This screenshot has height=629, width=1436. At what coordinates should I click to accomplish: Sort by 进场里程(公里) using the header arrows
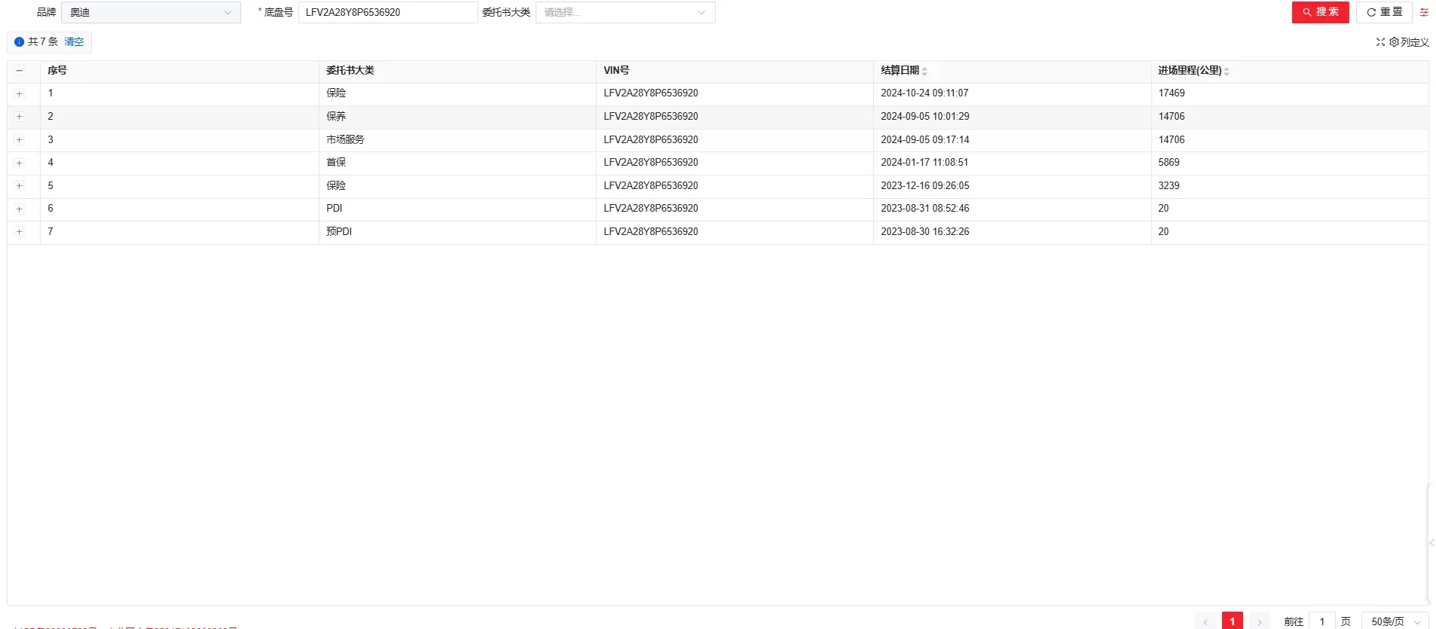coord(1227,71)
